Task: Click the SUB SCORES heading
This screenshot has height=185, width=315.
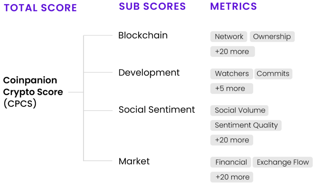Action: tap(152, 6)
